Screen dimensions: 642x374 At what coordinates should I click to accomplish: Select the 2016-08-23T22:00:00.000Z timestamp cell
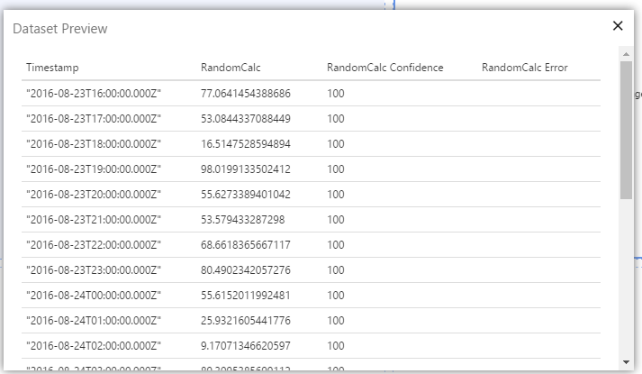[94, 244]
